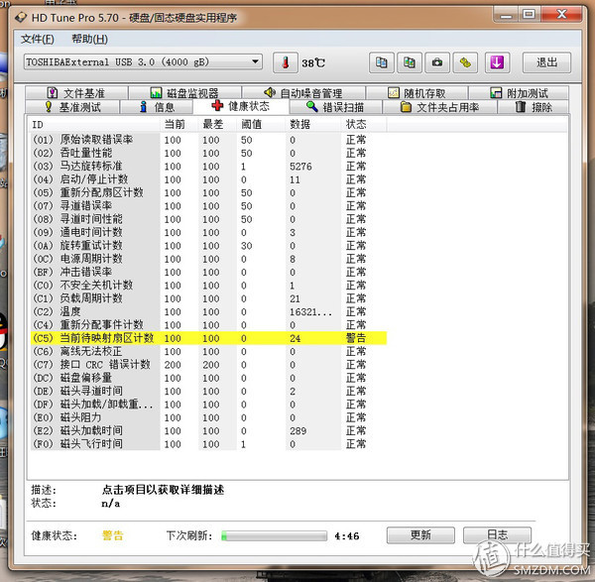The width and height of the screenshot is (595, 582).
Task: Click the 数据 column header
Action: pos(313,125)
